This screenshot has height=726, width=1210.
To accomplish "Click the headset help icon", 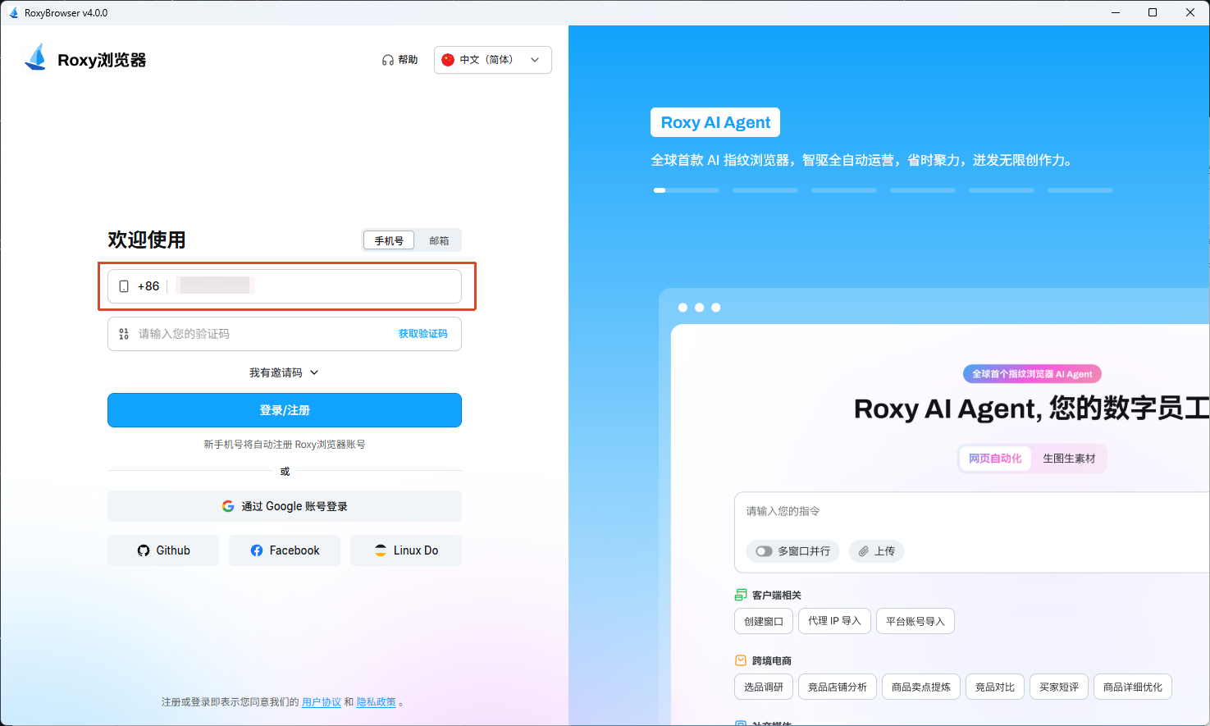I will coord(388,60).
